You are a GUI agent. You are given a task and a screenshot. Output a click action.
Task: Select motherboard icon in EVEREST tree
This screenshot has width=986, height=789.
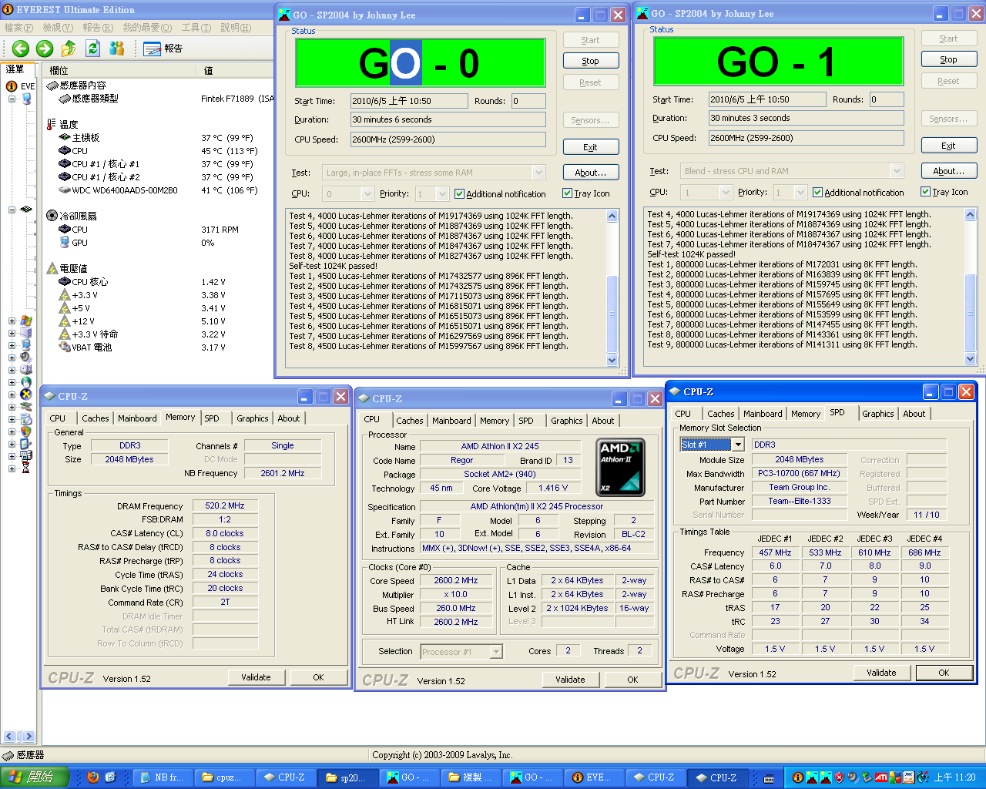click(26, 210)
